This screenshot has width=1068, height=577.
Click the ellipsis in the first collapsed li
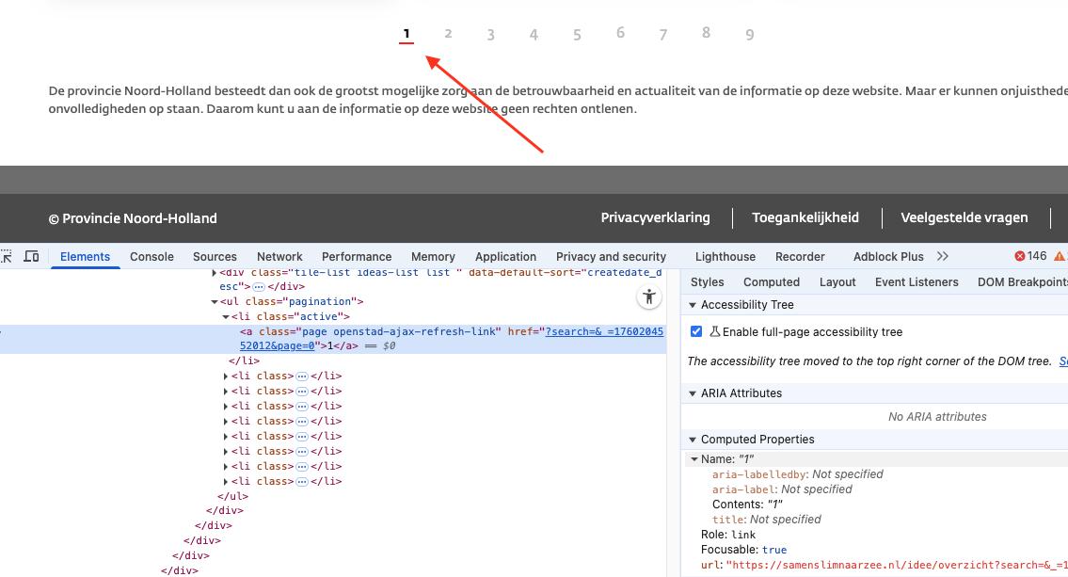pos(302,376)
